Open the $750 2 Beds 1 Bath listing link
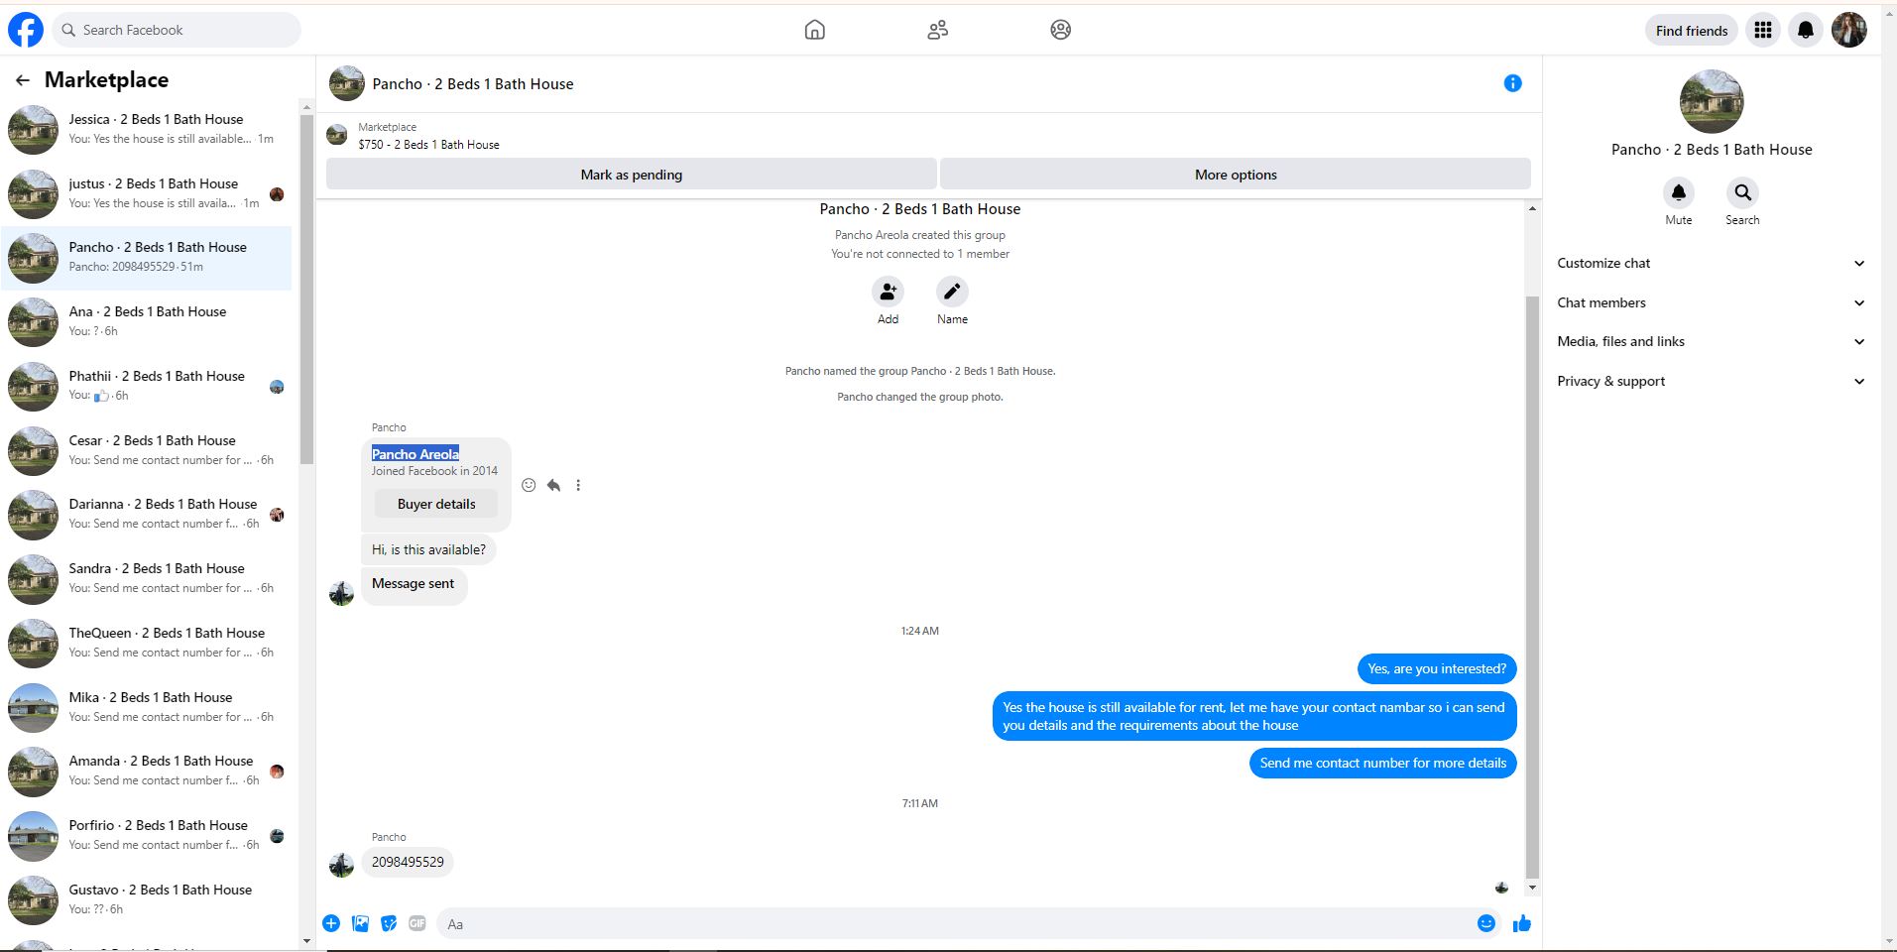Viewport: 1897px width, 952px height. (x=429, y=145)
